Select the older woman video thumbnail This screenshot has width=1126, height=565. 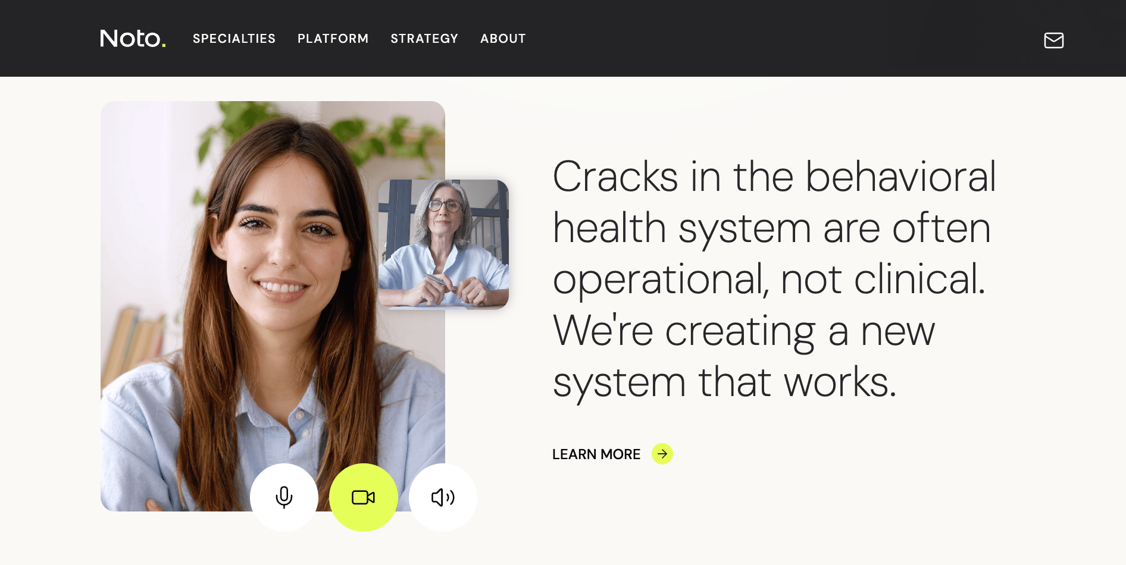(x=443, y=244)
